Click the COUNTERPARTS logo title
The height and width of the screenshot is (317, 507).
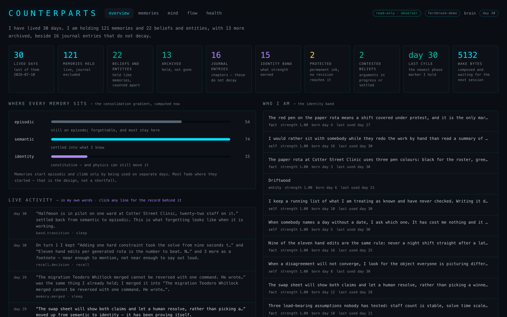click(x=52, y=13)
